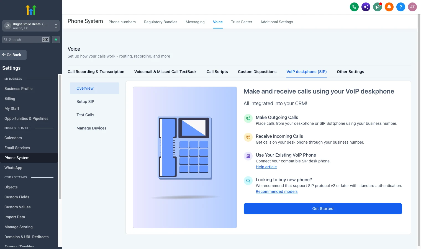The width and height of the screenshot is (421, 249).
Task: Switch to the Other Settings tab
Action: click(x=350, y=72)
